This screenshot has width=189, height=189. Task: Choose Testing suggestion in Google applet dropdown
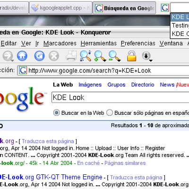coord(180,26)
